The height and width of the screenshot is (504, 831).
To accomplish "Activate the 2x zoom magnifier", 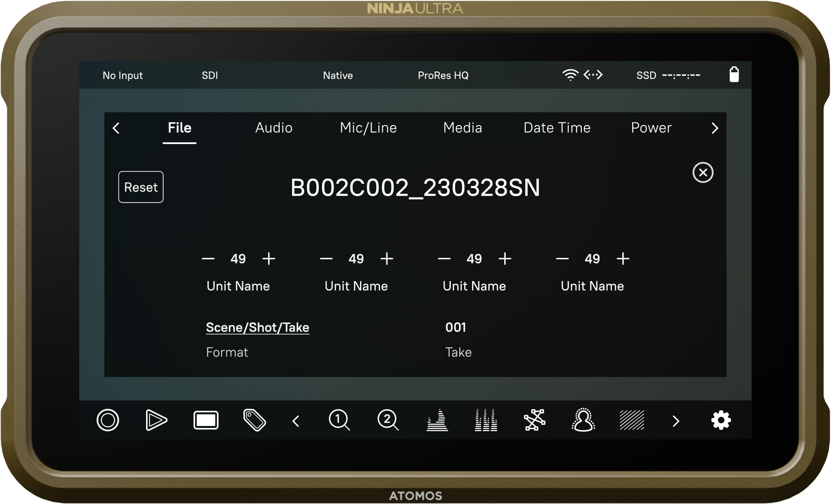I will (388, 420).
